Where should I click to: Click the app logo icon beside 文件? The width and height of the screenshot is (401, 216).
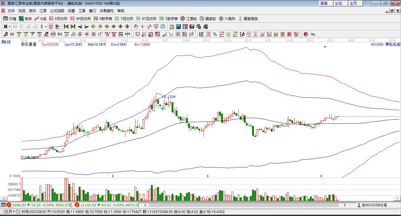tap(3, 11)
